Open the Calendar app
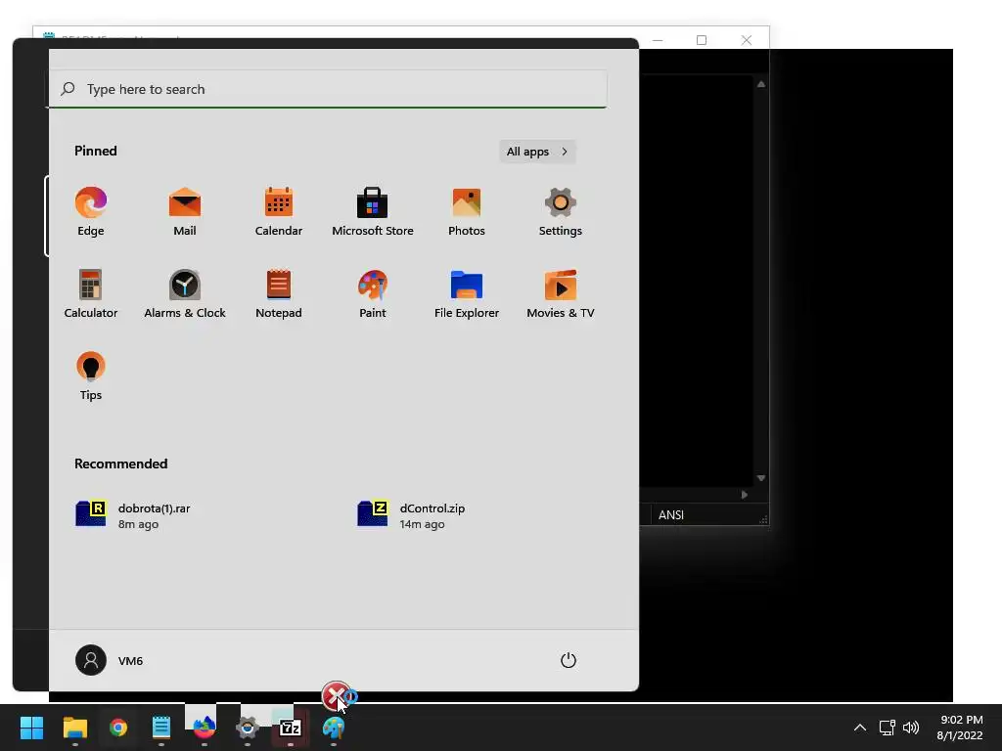This screenshot has height=751, width=1002. pyautogui.click(x=279, y=211)
